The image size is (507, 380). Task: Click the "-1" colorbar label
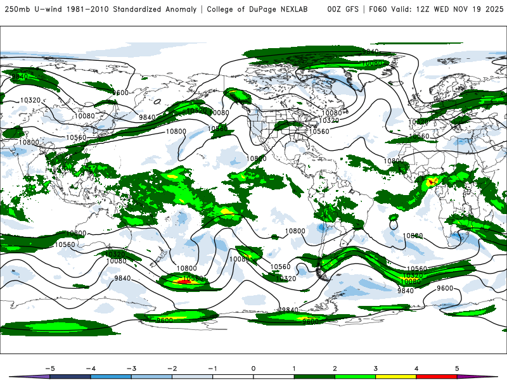tap(212, 369)
